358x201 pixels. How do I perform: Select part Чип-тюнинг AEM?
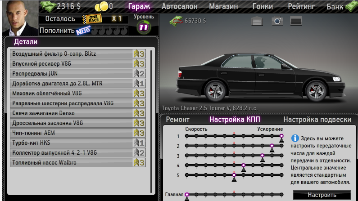78,133
